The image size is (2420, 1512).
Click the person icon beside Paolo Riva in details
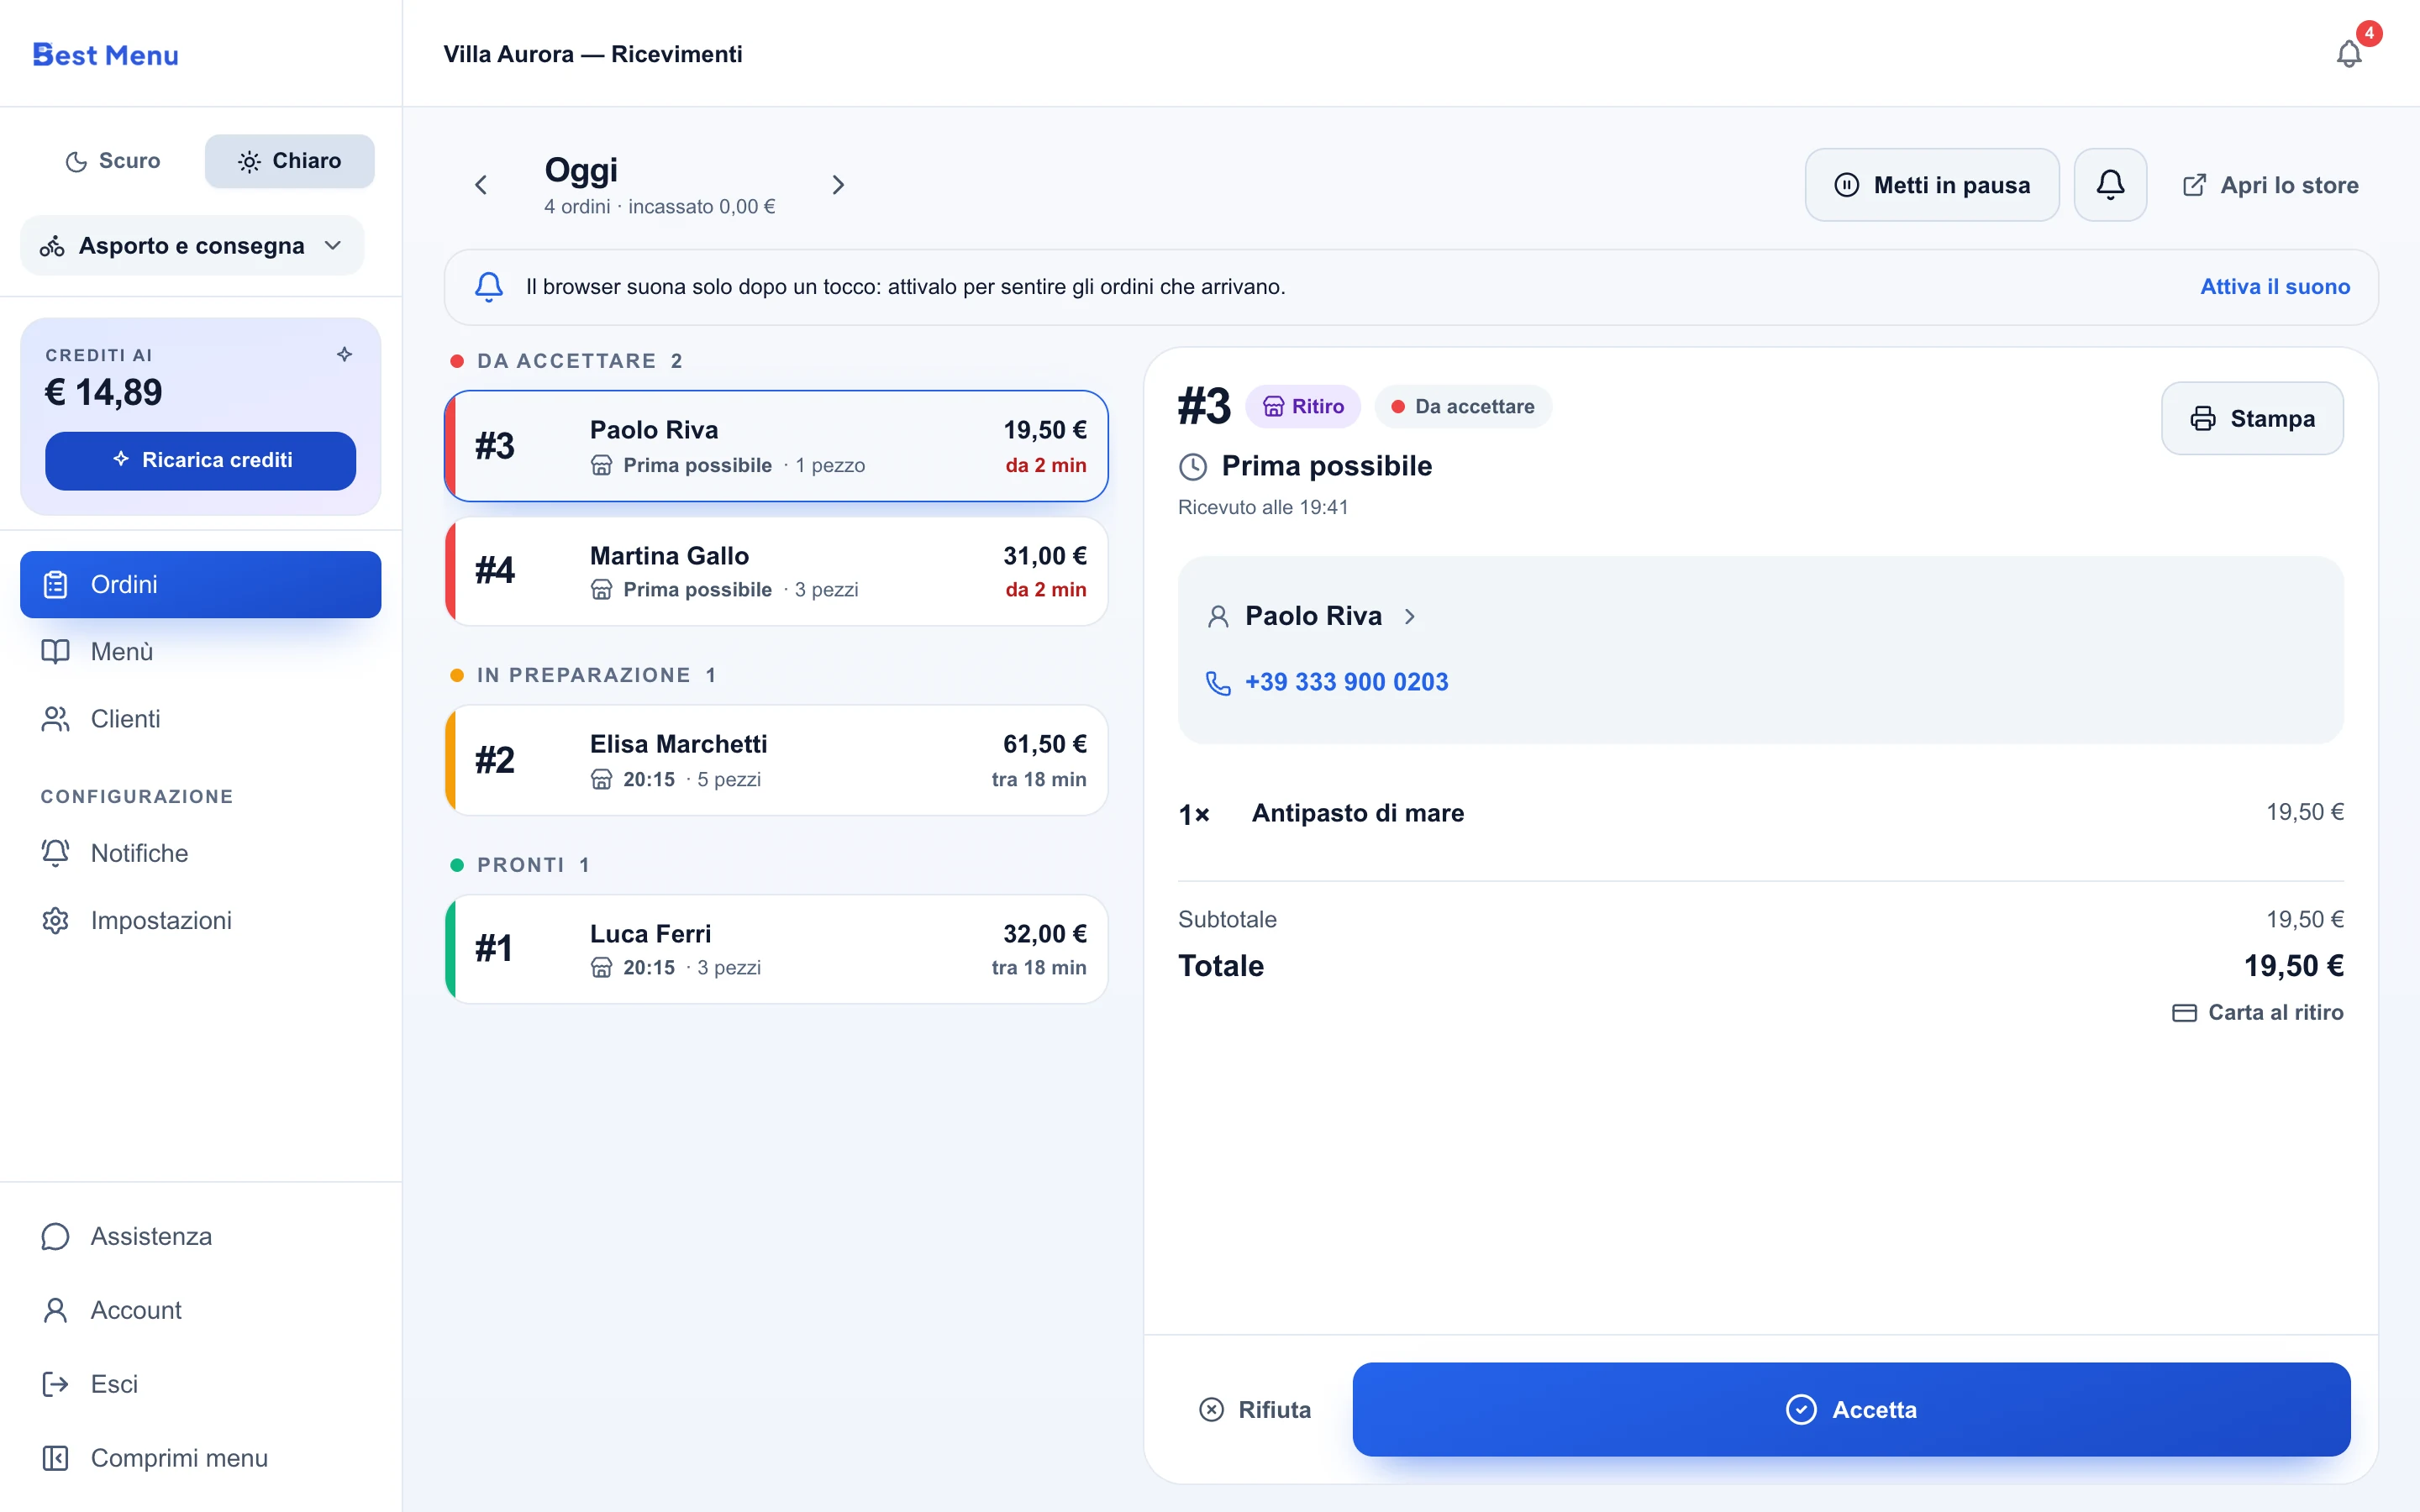(x=1218, y=617)
